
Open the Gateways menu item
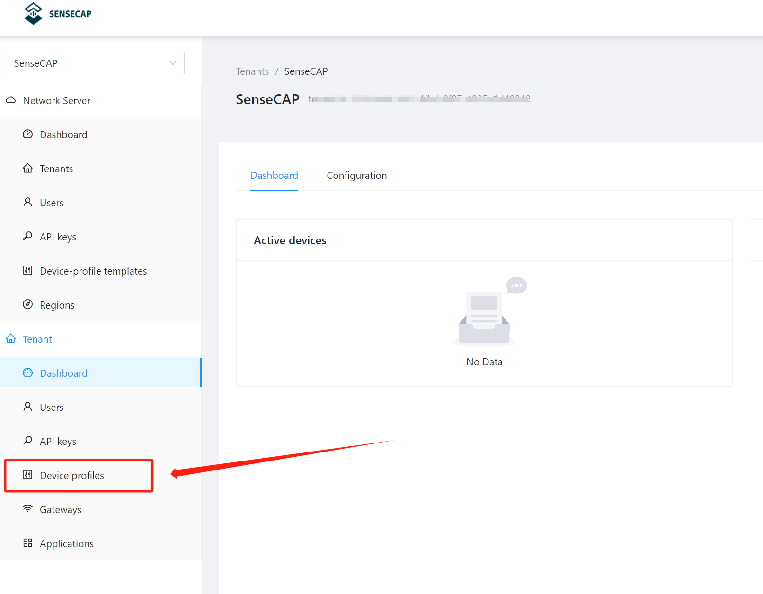point(100,509)
